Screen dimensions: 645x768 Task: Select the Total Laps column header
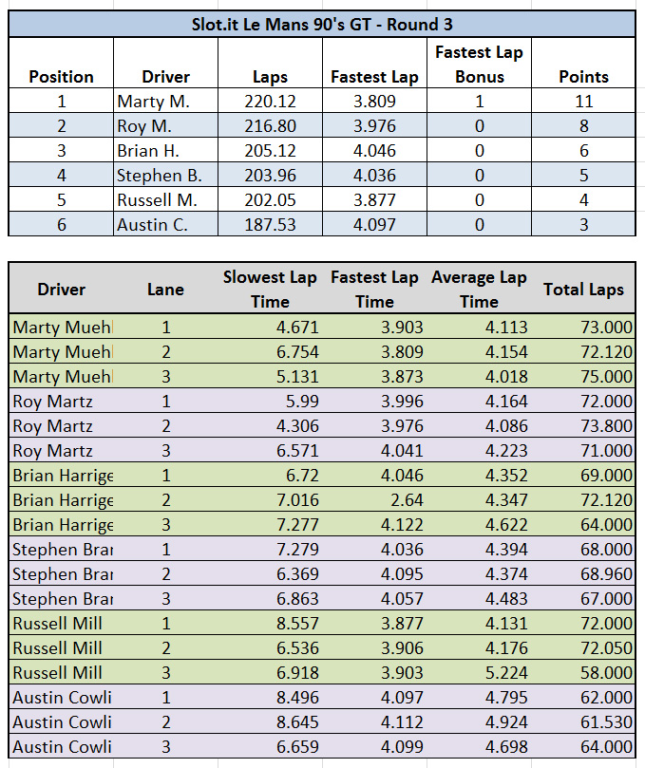[x=583, y=290]
